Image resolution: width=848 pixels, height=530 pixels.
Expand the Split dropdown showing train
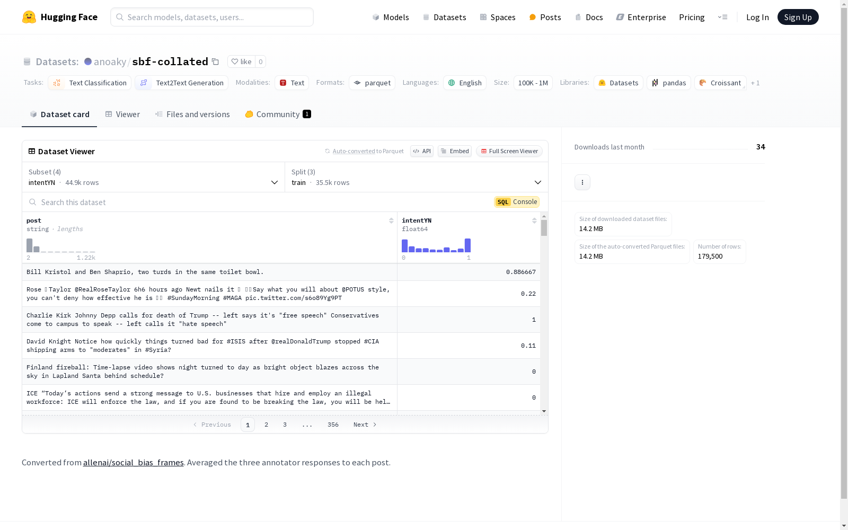pos(417,177)
